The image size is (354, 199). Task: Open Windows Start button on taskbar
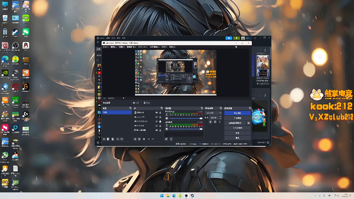162,195
